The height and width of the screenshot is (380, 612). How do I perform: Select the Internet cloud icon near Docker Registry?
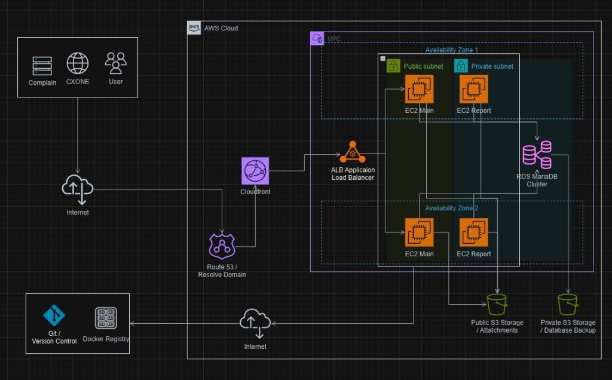tap(256, 323)
